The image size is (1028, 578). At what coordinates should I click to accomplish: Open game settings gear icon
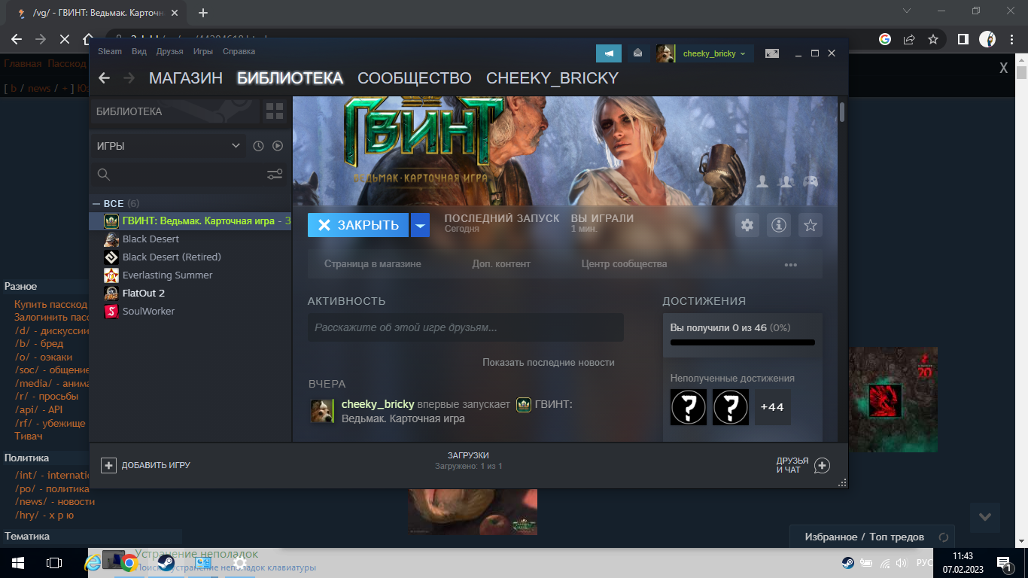click(x=747, y=225)
